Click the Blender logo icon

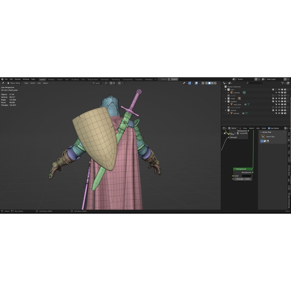tap(2, 79)
